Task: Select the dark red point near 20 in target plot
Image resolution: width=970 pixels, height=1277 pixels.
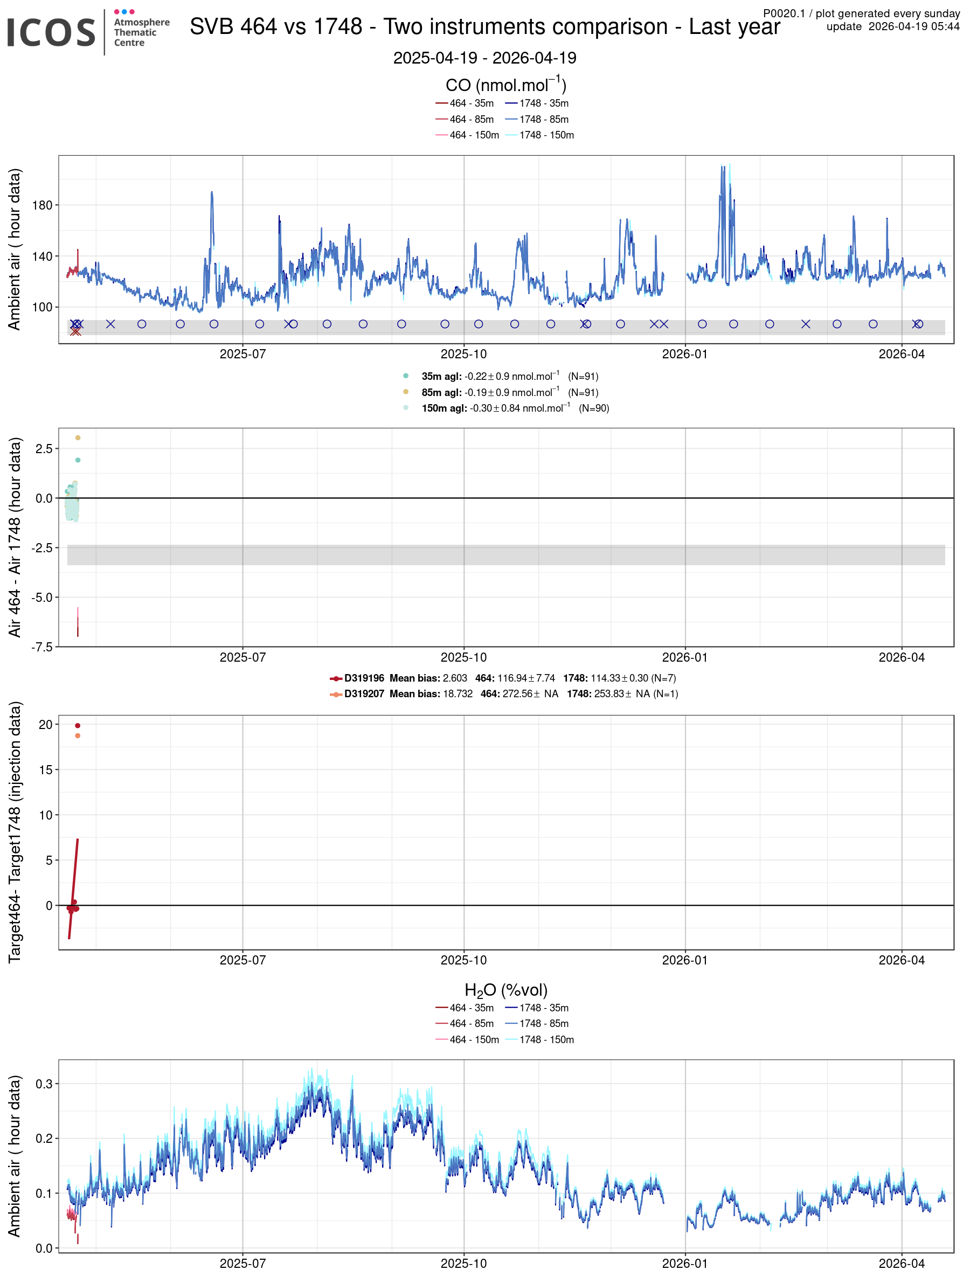Action: pyautogui.click(x=78, y=726)
